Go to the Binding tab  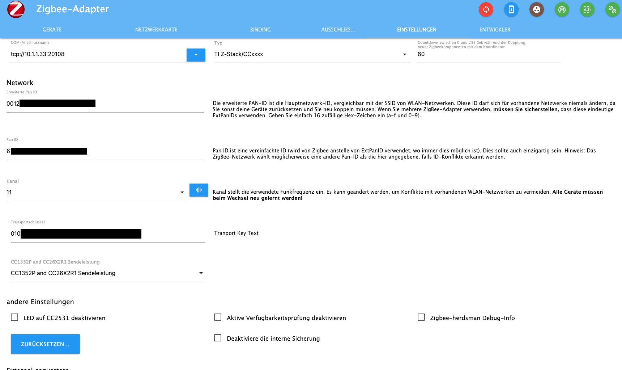pos(260,30)
